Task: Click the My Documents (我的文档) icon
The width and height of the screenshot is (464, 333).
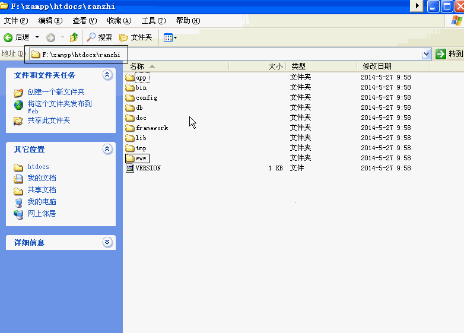Action: point(18,179)
